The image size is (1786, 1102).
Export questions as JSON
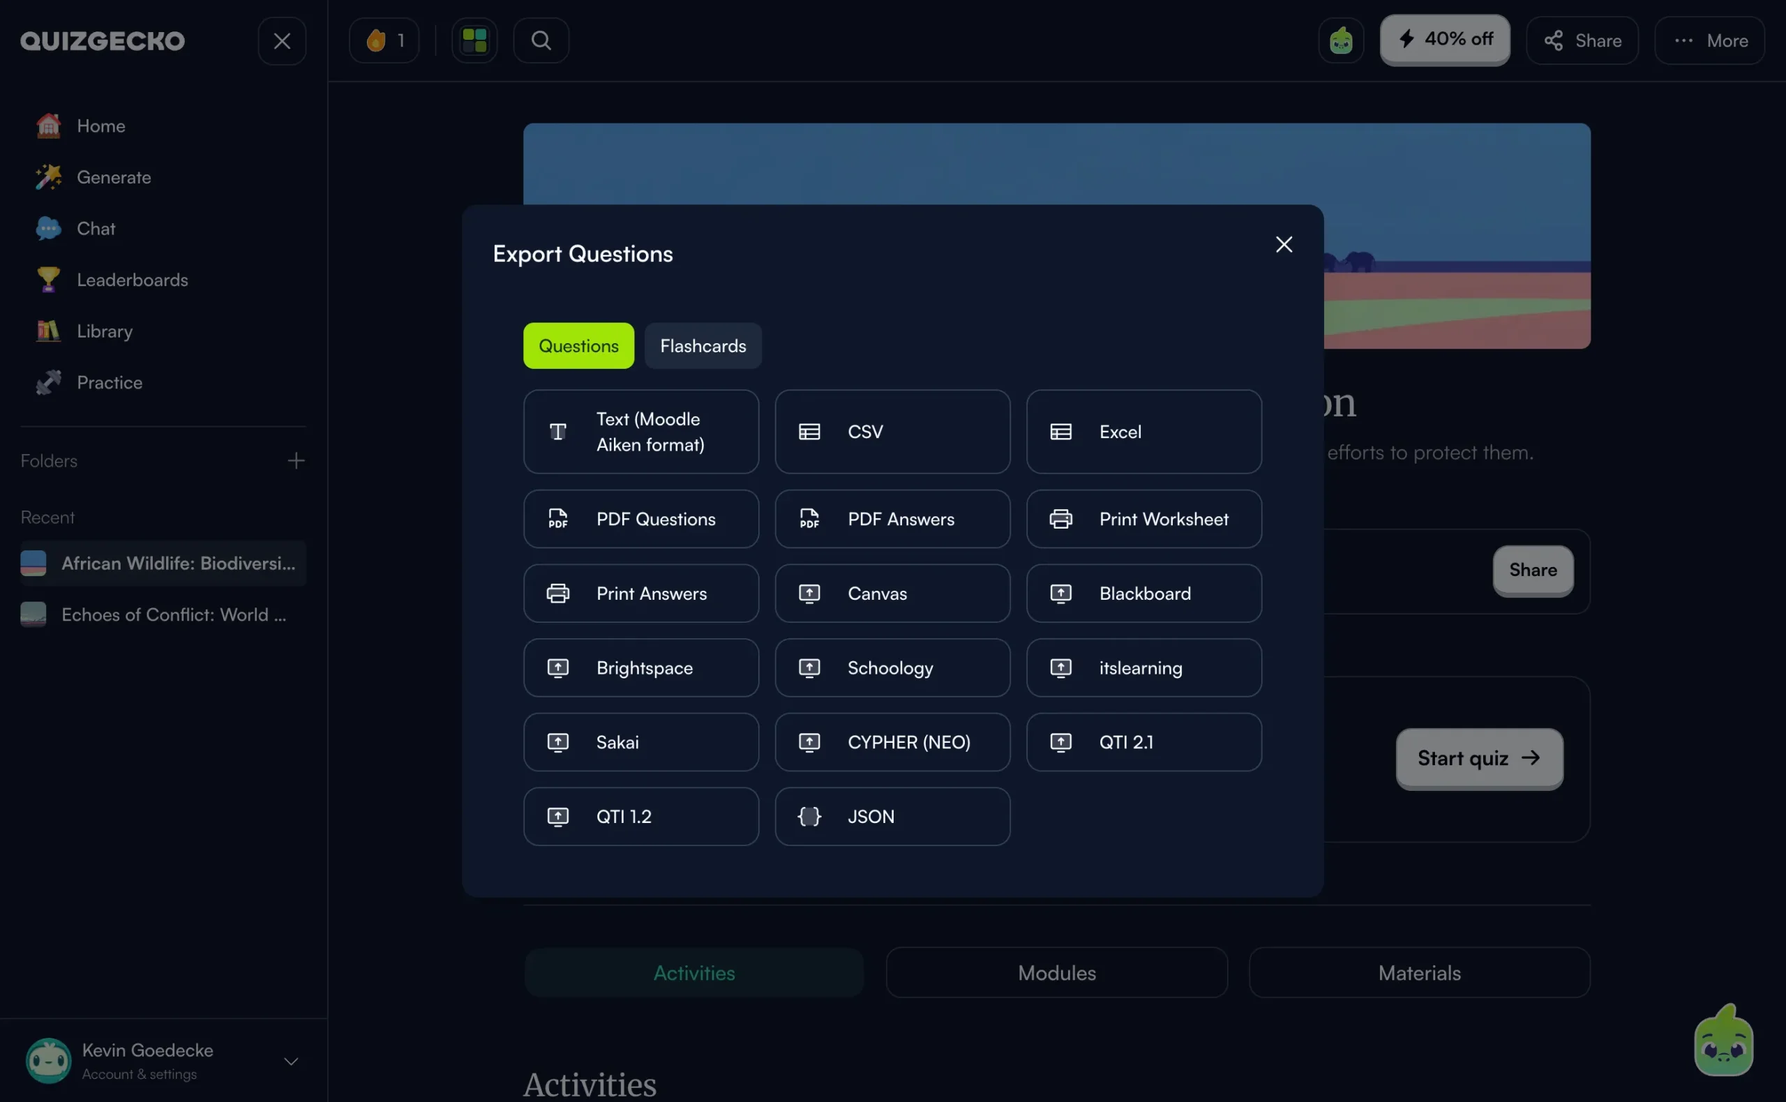(x=892, y=816)
